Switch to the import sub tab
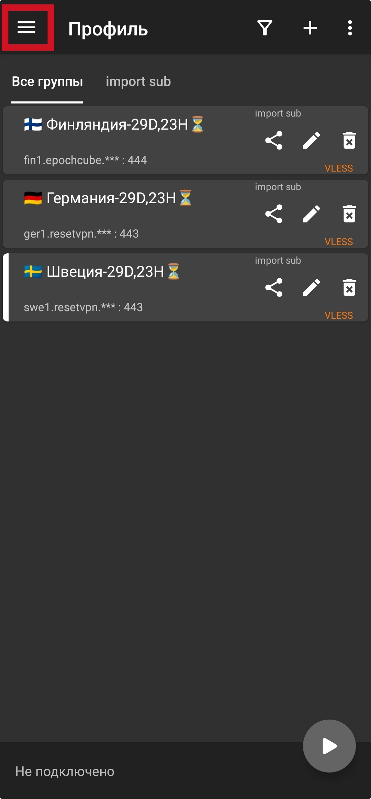371x799 pixels. pos(138,82)
